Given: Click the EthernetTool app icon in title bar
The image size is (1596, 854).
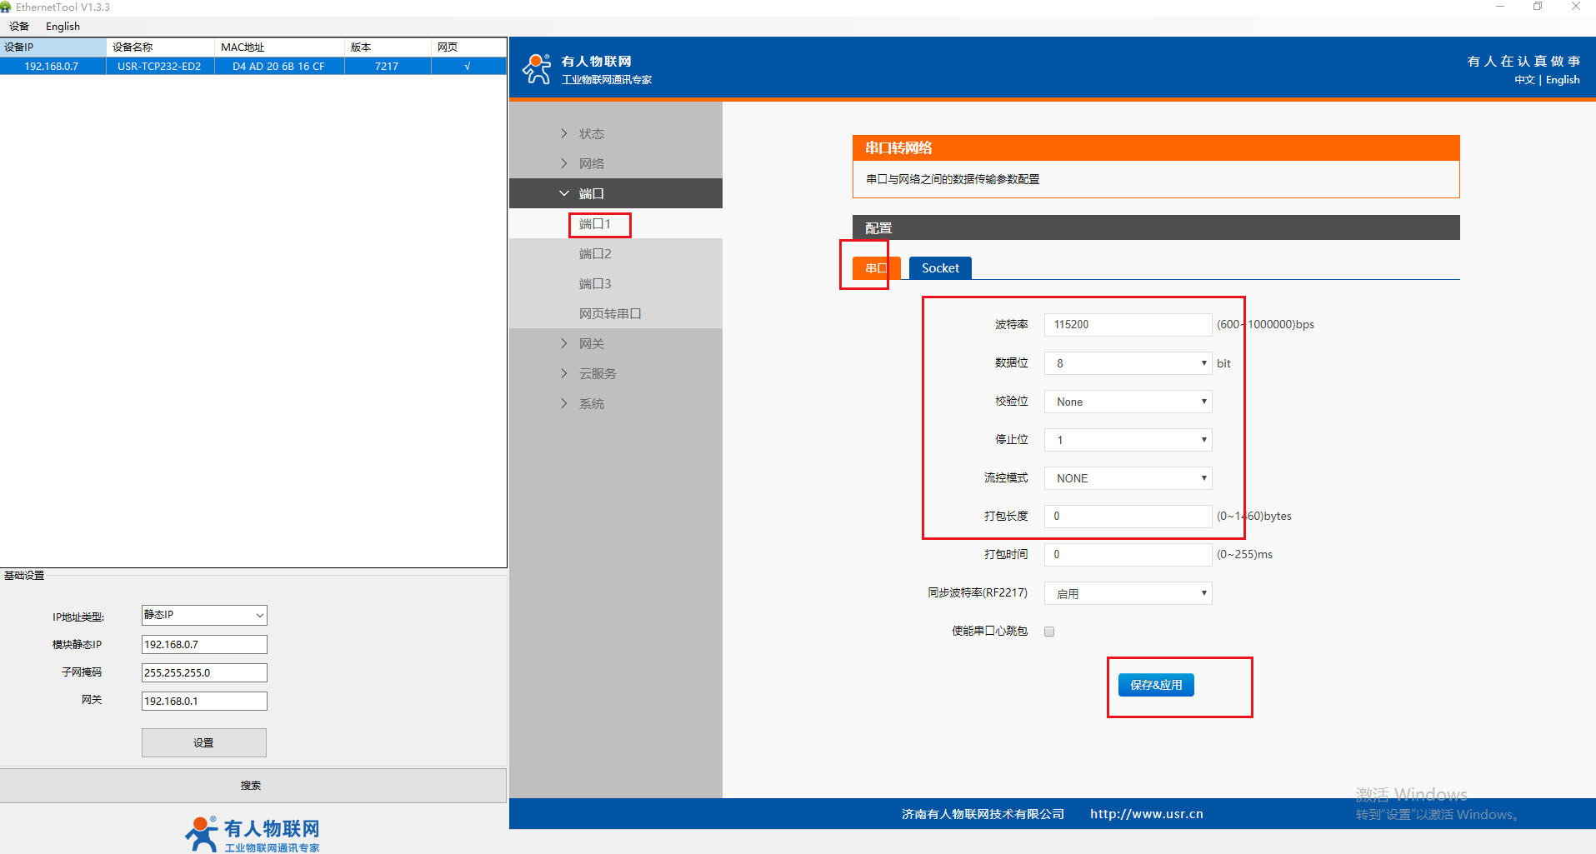Looking at the screenshot, I should 7,7.
